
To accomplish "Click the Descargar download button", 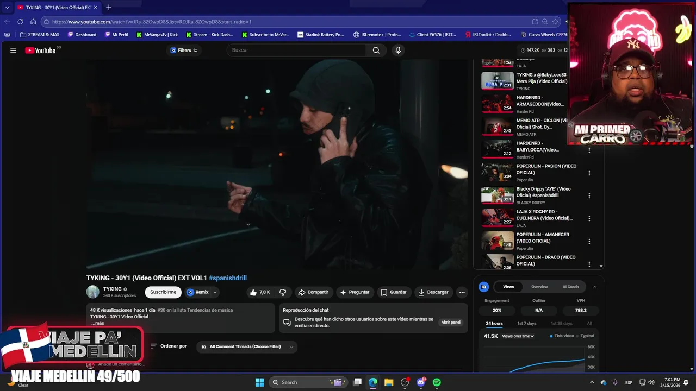I will 433,292.
